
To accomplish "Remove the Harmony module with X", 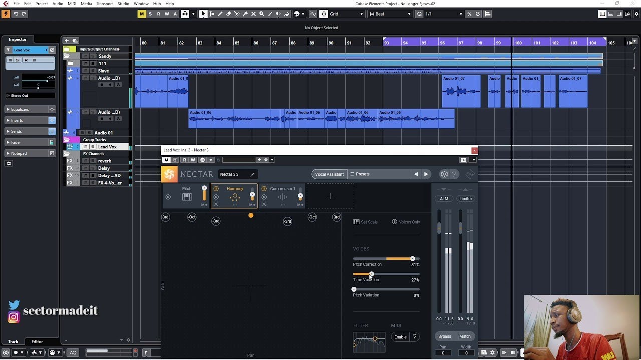I will (216, 204).
